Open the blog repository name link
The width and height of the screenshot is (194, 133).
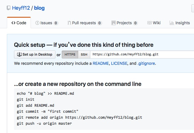point(39,8)
